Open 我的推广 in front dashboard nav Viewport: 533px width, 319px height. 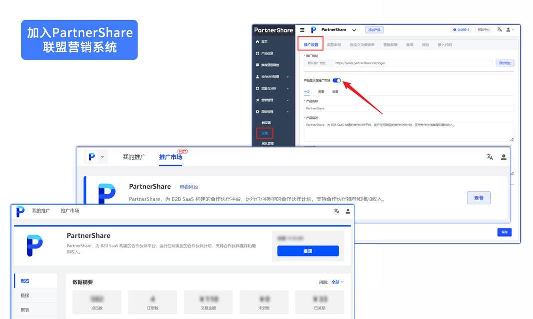pyautogui.click(x=41, y=211)
